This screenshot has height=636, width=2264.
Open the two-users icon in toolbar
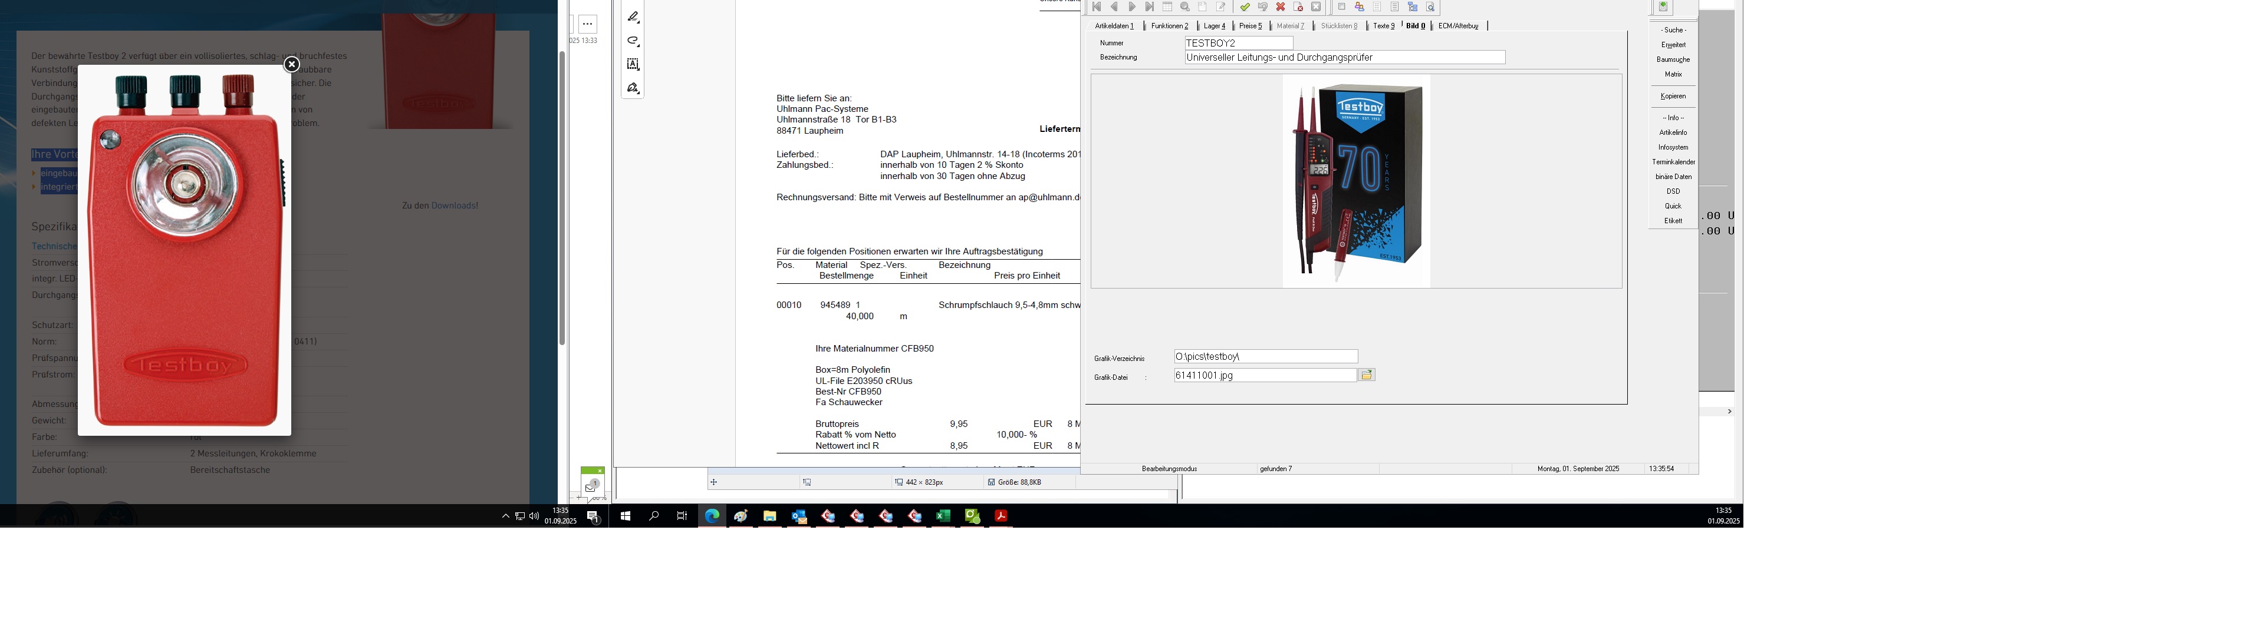click(1360, 7)
